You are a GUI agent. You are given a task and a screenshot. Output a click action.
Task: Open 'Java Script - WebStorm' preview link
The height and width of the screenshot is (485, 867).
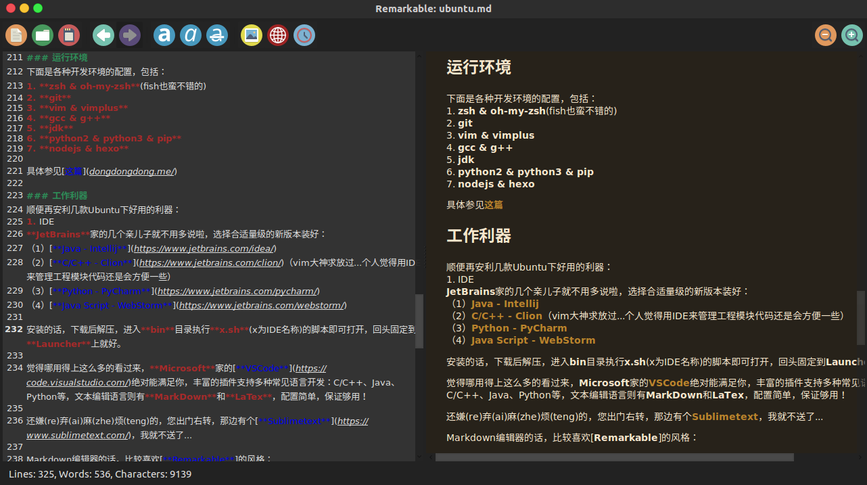tap(534, 340)
